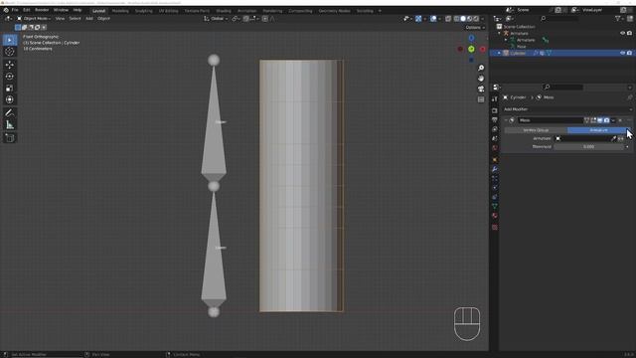This screenshot has width=636, height=358.
Task: Choose the Annotate tool
Action: coord(10,112)
